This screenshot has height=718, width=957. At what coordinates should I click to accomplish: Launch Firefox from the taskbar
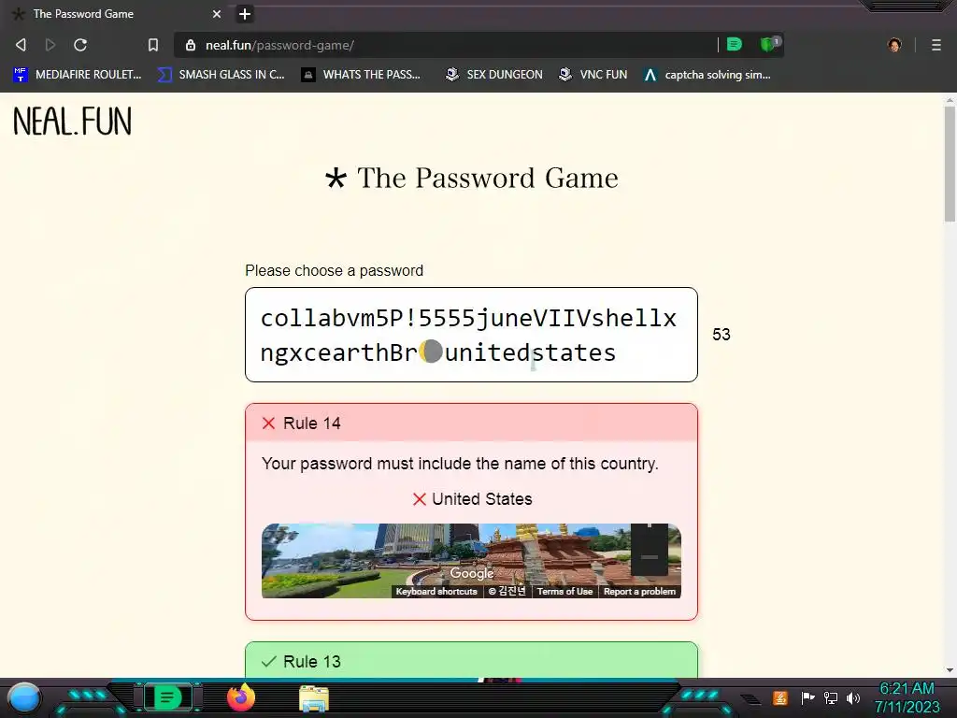point(241,697)
